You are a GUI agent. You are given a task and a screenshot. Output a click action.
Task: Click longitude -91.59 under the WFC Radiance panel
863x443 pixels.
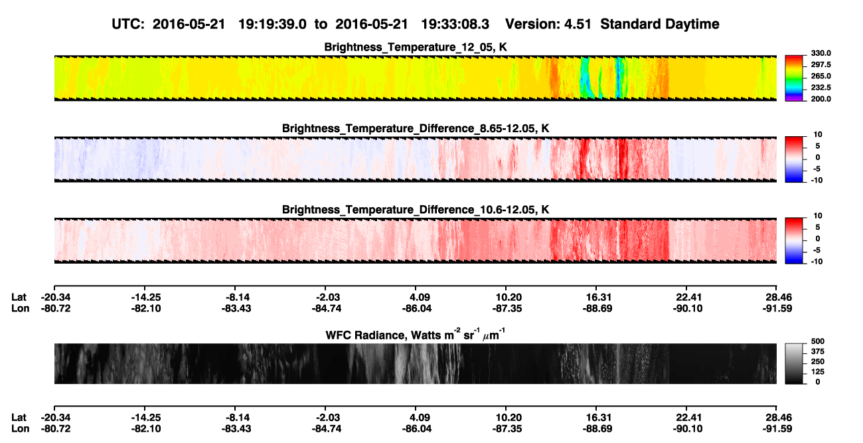(776, 429)
